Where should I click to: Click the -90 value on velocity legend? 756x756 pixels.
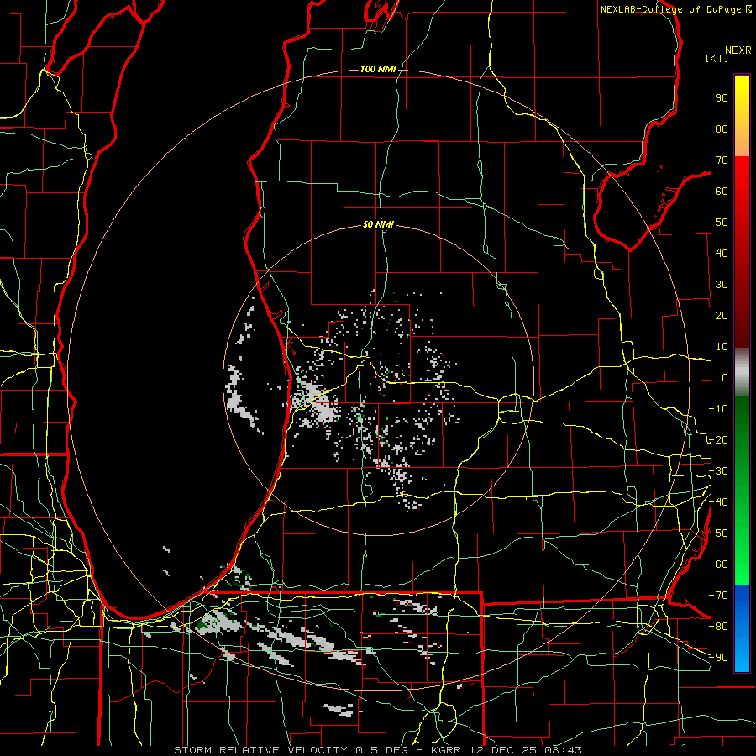718,658
